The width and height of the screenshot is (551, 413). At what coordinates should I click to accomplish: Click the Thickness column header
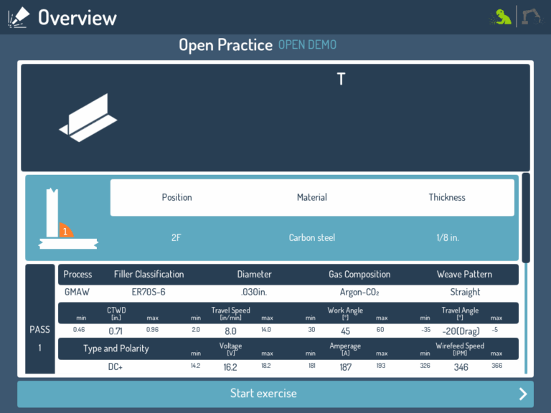[x=447, y=197]
